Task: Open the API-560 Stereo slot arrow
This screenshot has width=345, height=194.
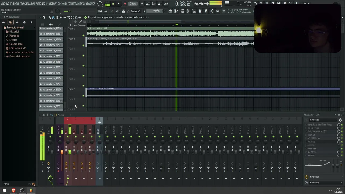Action: (x=306, y=138)
